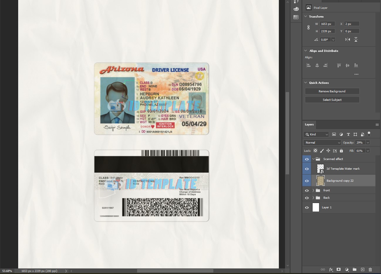Flip the layer horizontally
Screen dimensions: 381x274
click(x=348, y=39)
